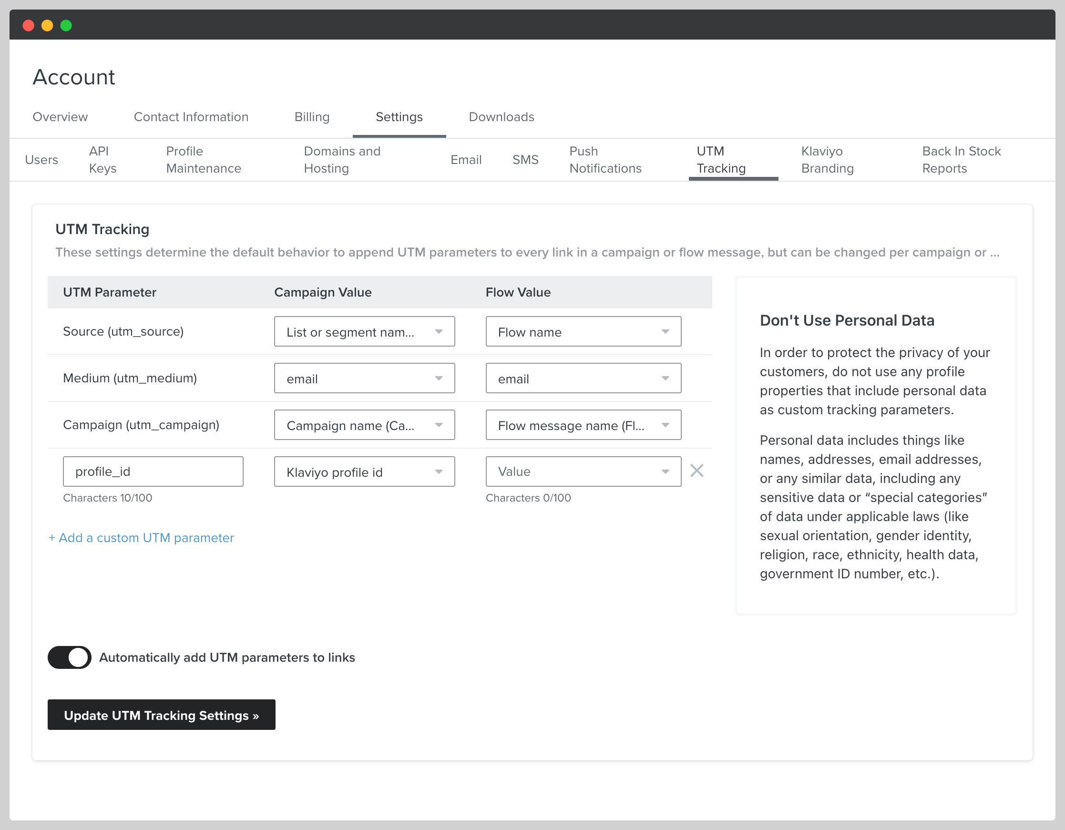Switch to the Billing tab
Screen dimensions: 1065x830
(x=312, y=117)
